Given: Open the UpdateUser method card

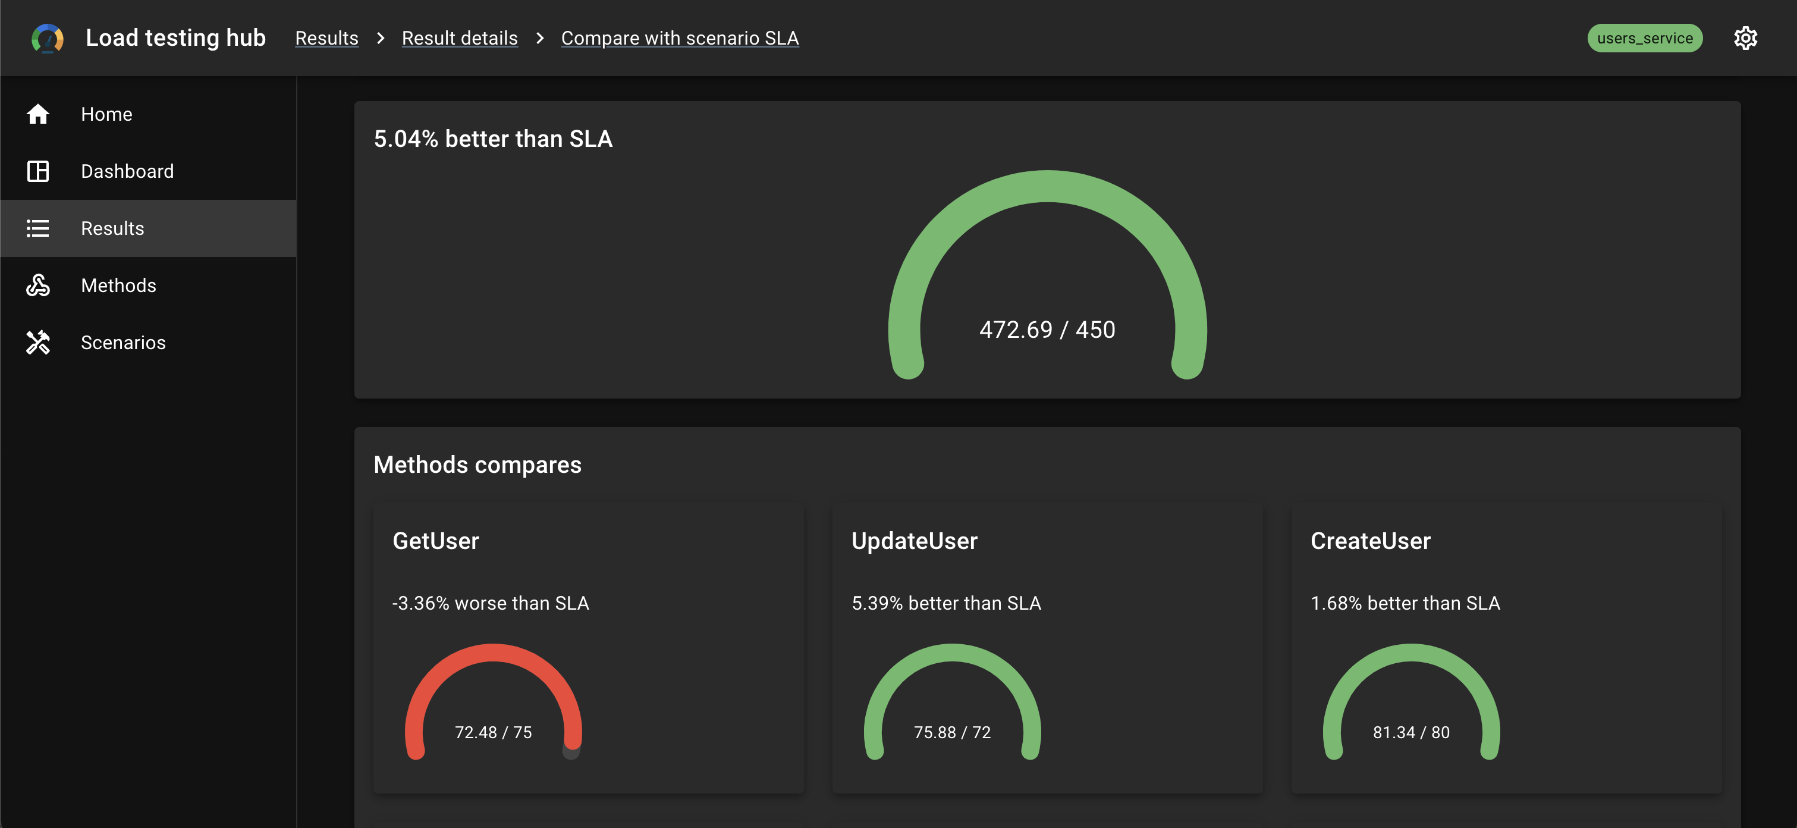Looking at the screenshot, I should [1047, 649].
